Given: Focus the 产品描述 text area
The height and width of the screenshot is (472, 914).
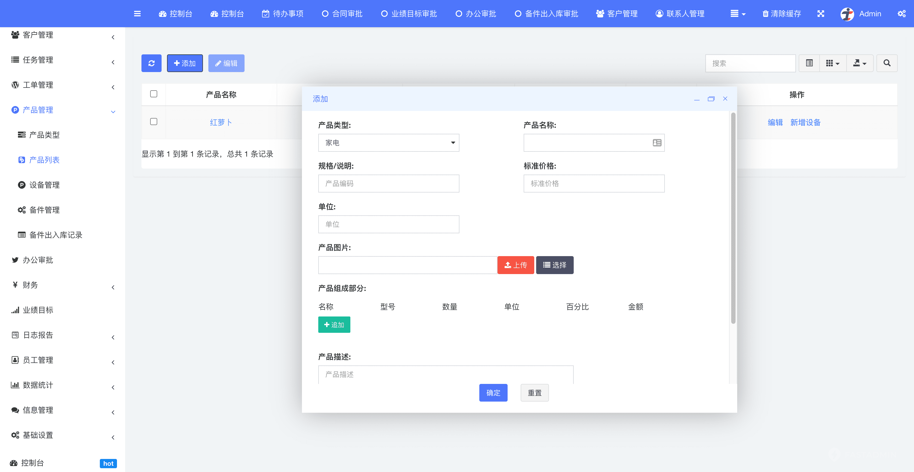Looking at the screenshot, I should click(446, 374).
